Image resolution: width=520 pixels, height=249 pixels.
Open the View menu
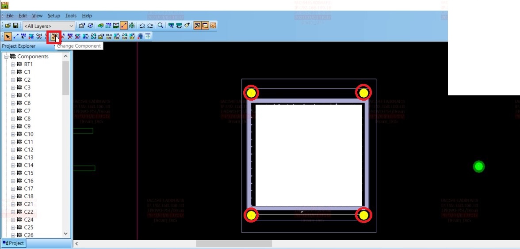click(37, 15)
